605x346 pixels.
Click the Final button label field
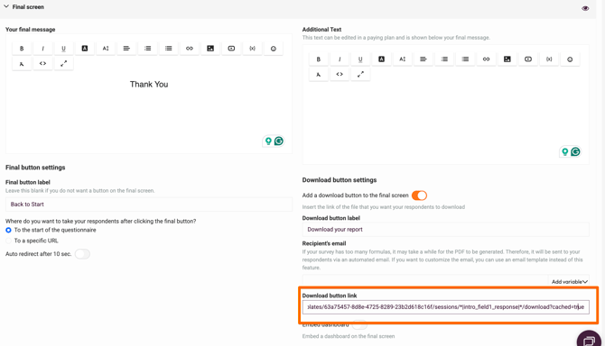(149, 205)
